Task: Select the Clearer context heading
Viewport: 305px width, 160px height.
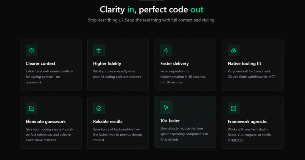Action: (41, 63)
